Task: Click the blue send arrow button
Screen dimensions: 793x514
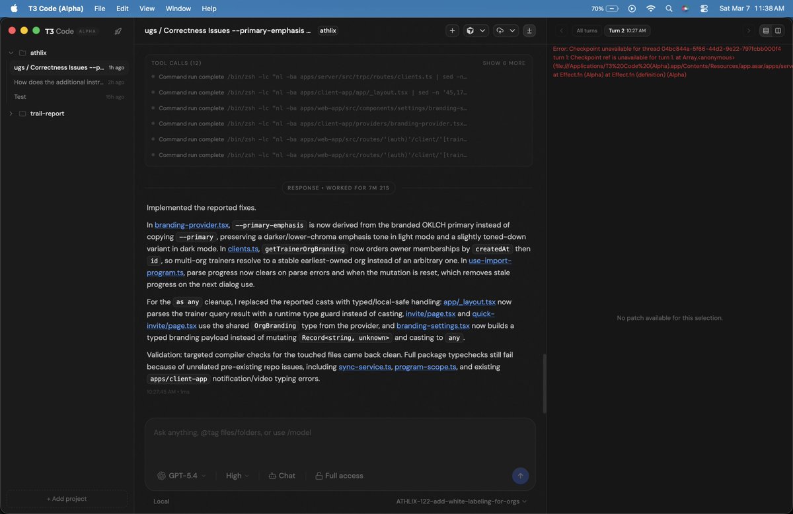Action: (x=520, y=476)
